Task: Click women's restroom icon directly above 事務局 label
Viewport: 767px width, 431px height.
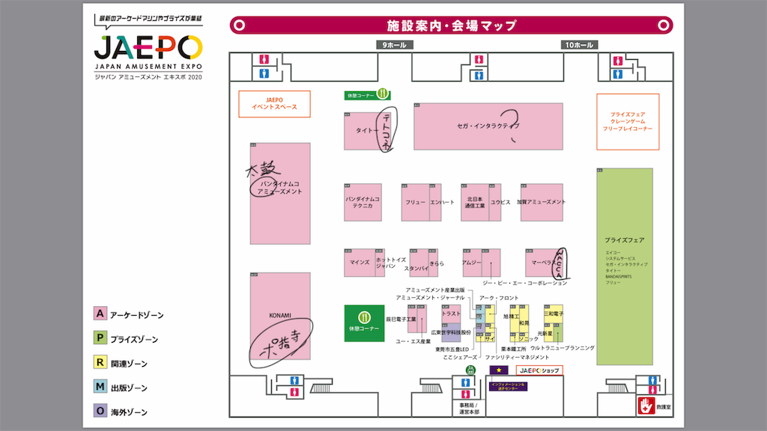Action: [x=465, y=394]
